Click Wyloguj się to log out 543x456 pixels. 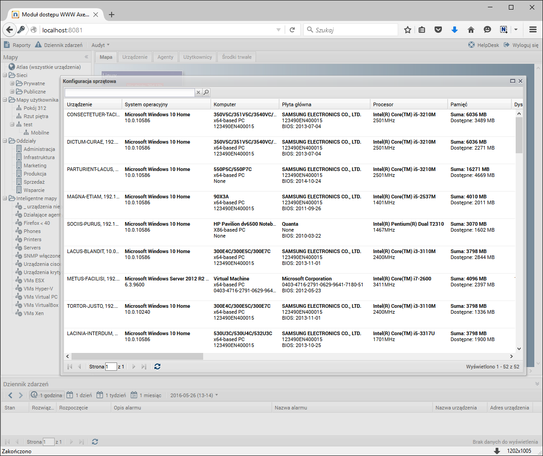point(521,45)
